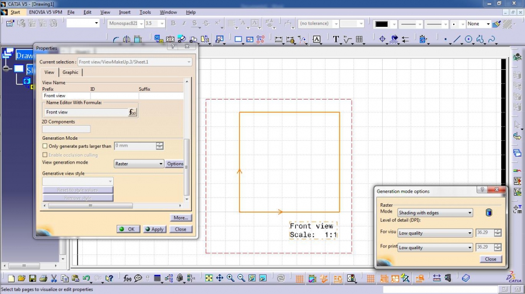Click the Options button beside Raster
This screenshot has width=525, height=294.
pyautogui.click(x=175, y=164)
